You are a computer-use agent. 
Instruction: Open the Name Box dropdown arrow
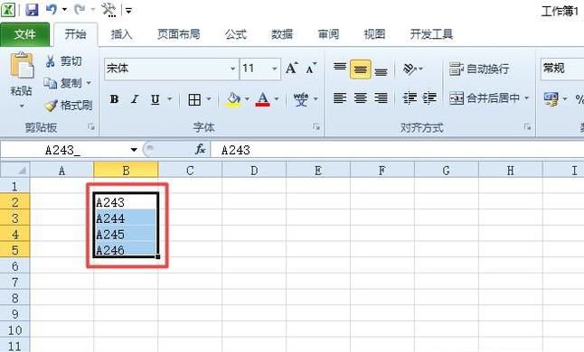[x=134, y=150]
